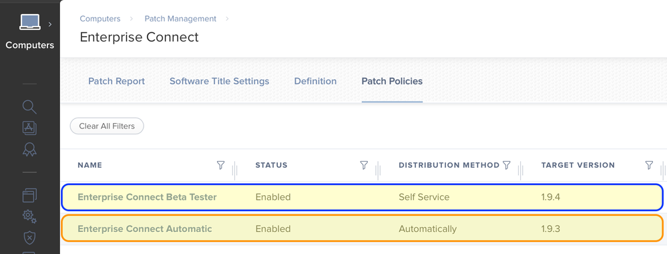
Task: Open the Computers laptop icon in sidebar
Action: point(30,23)
